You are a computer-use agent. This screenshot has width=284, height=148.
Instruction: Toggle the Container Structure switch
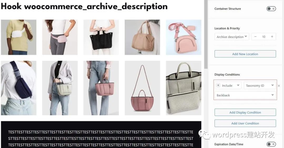[271, 9]
